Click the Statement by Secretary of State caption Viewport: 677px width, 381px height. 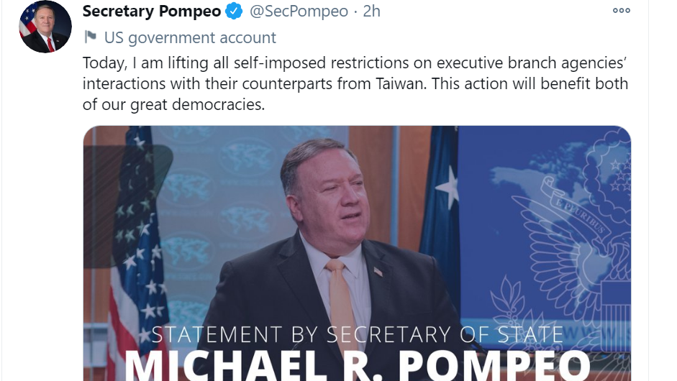[x=357, y=334]
